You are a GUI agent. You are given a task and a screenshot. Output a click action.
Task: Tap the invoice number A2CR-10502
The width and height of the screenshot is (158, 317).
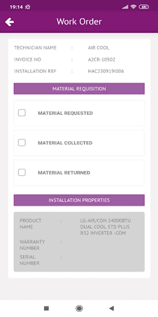pyautogui.click(x=101, y=60)
